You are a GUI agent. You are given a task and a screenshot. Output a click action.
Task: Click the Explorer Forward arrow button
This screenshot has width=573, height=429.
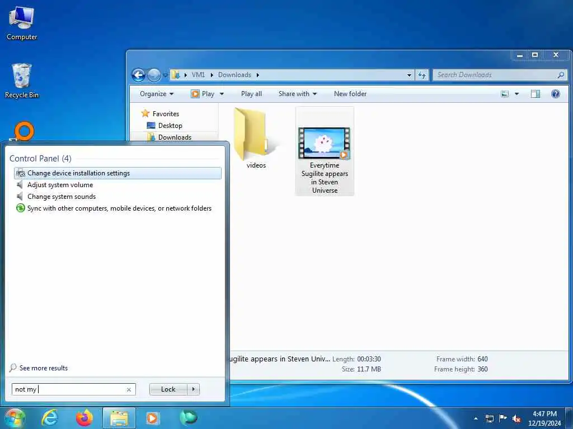pyautogui.click(x=154, y=75)
